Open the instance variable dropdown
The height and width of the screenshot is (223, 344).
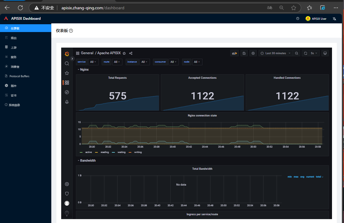click(144, 62)
